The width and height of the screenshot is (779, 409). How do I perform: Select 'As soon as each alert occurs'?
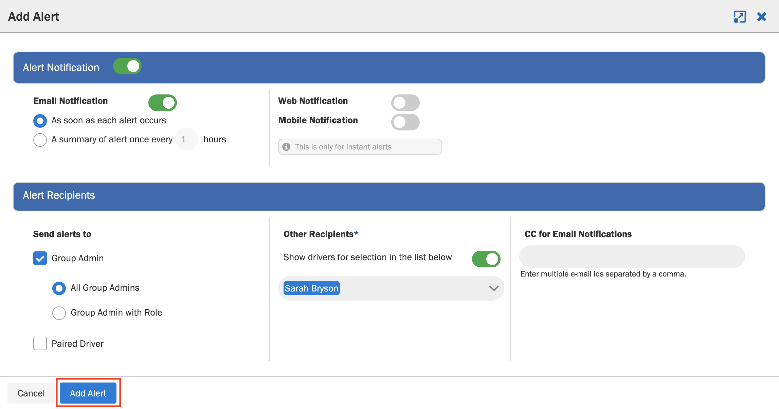coord(40,121)
